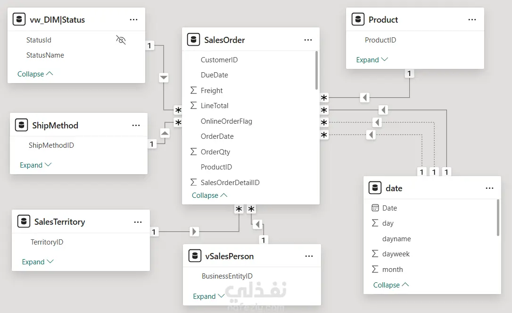Click the SalesTerritory relationship filter direction arrow
Viewport: 512px width, 313px height.
point(194,232)
